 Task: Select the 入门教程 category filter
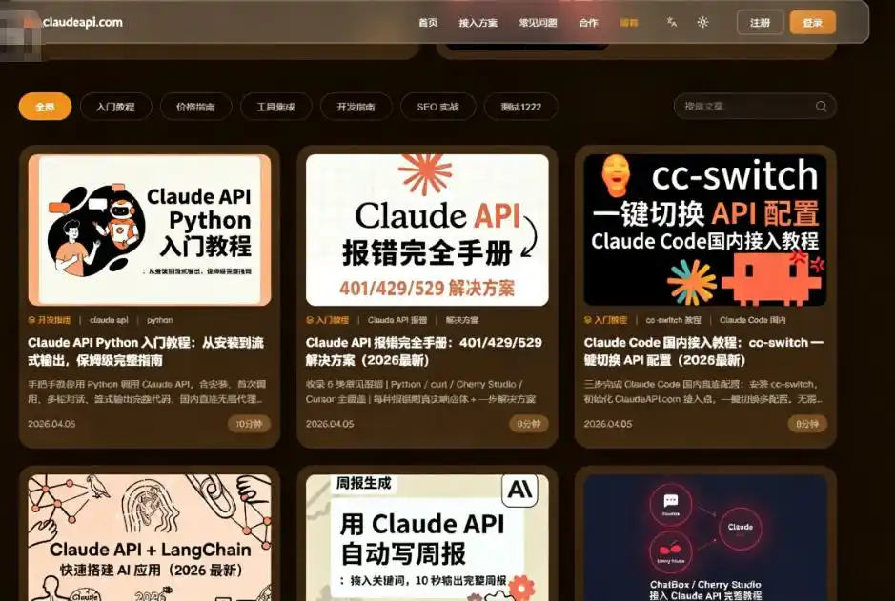coord(116,107)
